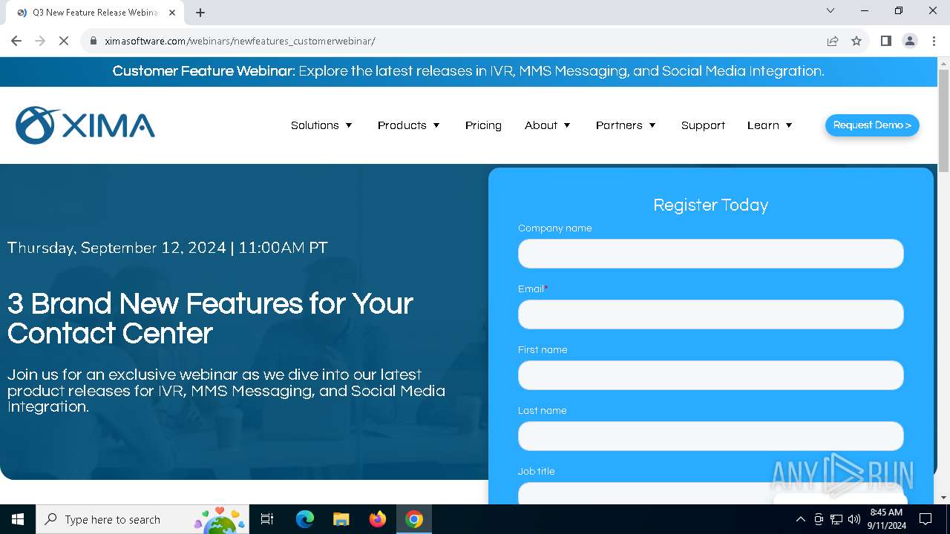This screenshot has width=950, height=534.
Task: Click the Request Demo button
Action: pyautogui.click(x=872, y=125)
